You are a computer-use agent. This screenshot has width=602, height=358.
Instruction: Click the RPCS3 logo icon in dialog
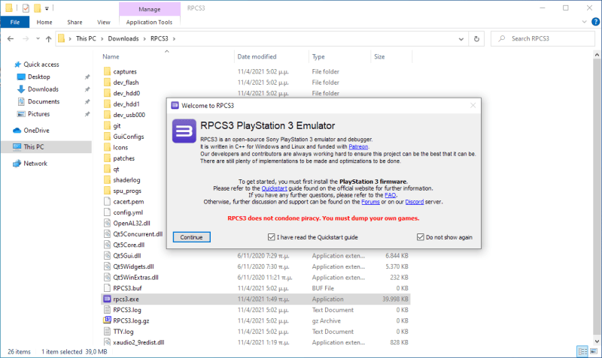point(184,131)
